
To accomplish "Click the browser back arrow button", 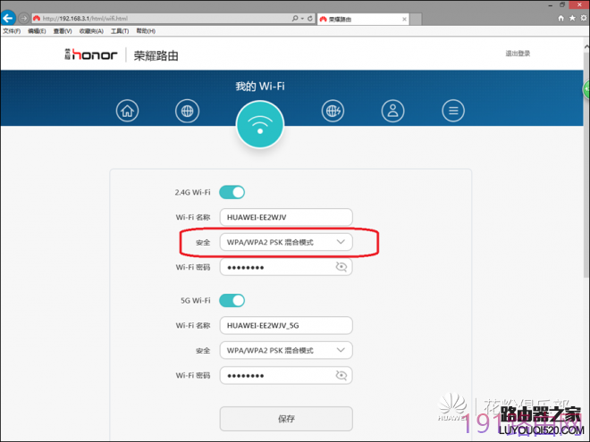I will 9,18.
